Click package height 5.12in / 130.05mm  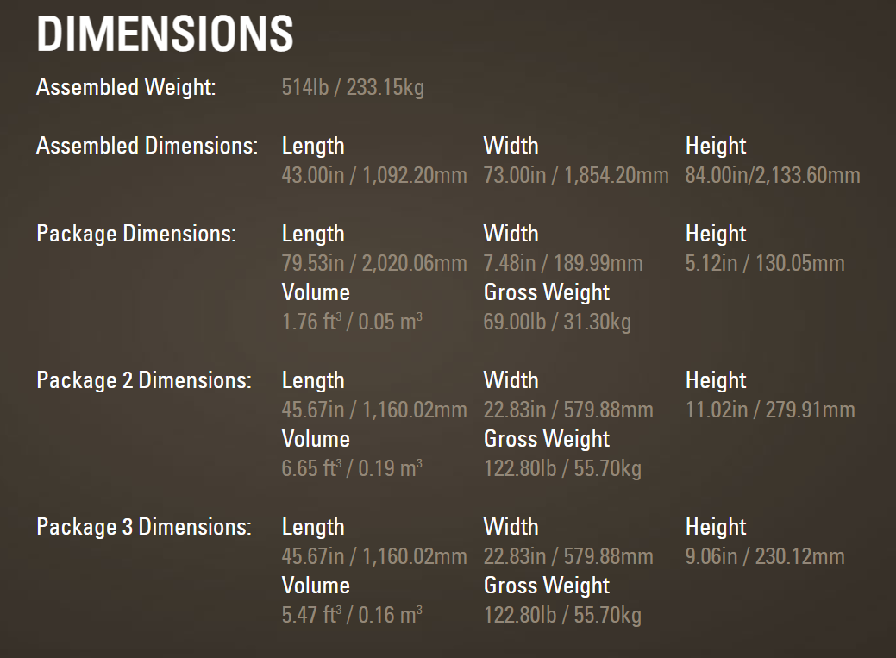click(x=765, y=263)
